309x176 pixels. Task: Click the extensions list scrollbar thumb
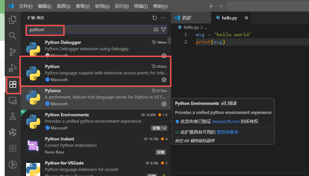point(169,41)
